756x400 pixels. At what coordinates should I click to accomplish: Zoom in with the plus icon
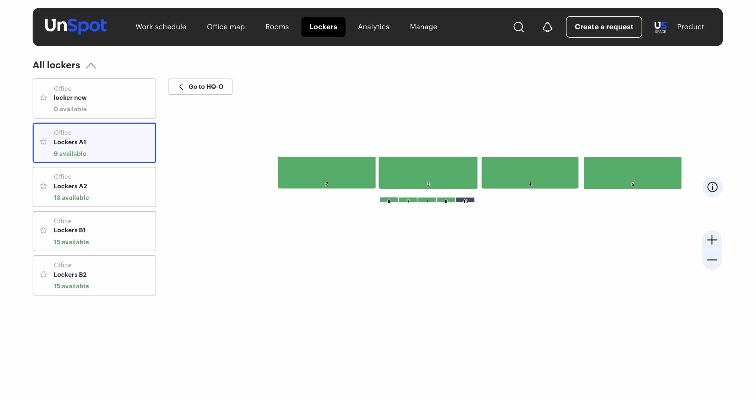(712, 240)
